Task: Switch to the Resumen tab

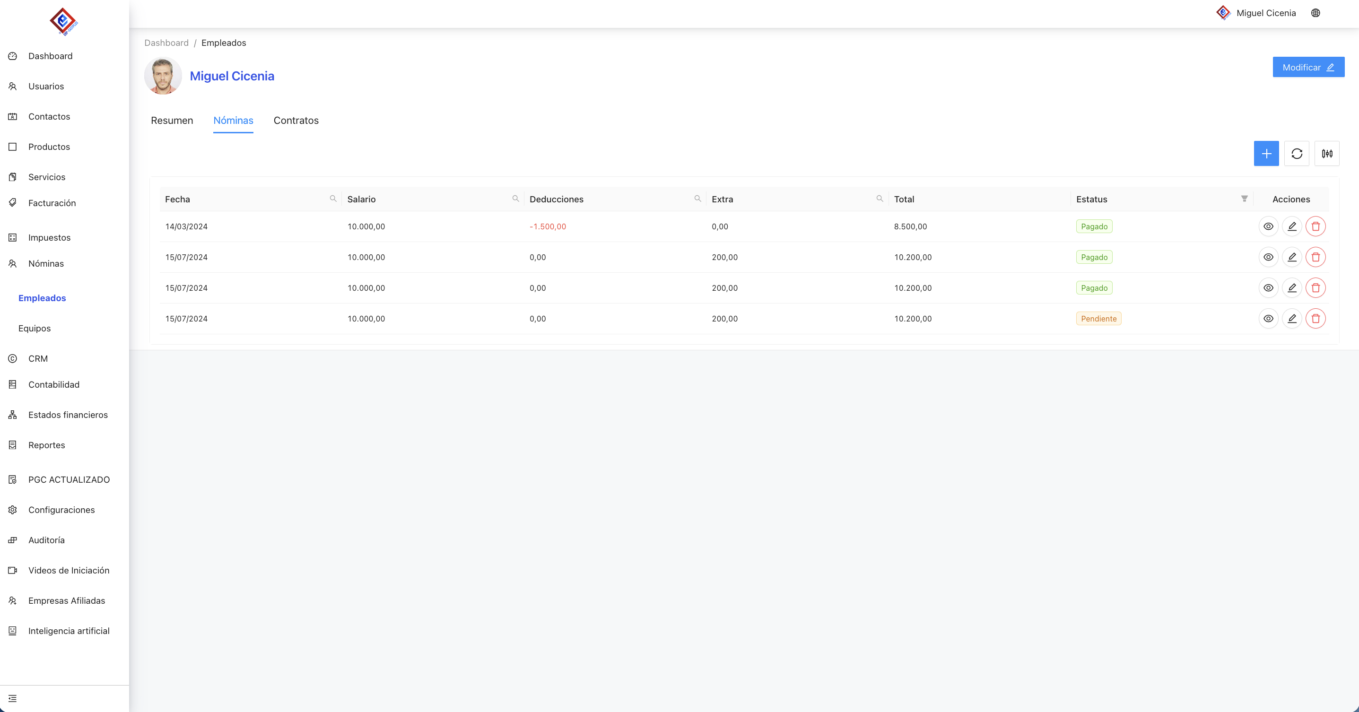Action: pyautogui.click(x=172, y=120)
